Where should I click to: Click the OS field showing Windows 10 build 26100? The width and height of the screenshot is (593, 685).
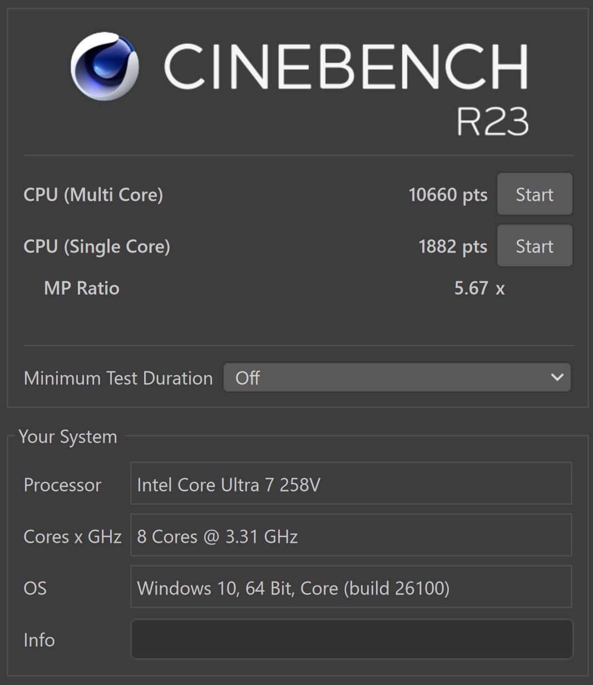[x=351, y=587]
